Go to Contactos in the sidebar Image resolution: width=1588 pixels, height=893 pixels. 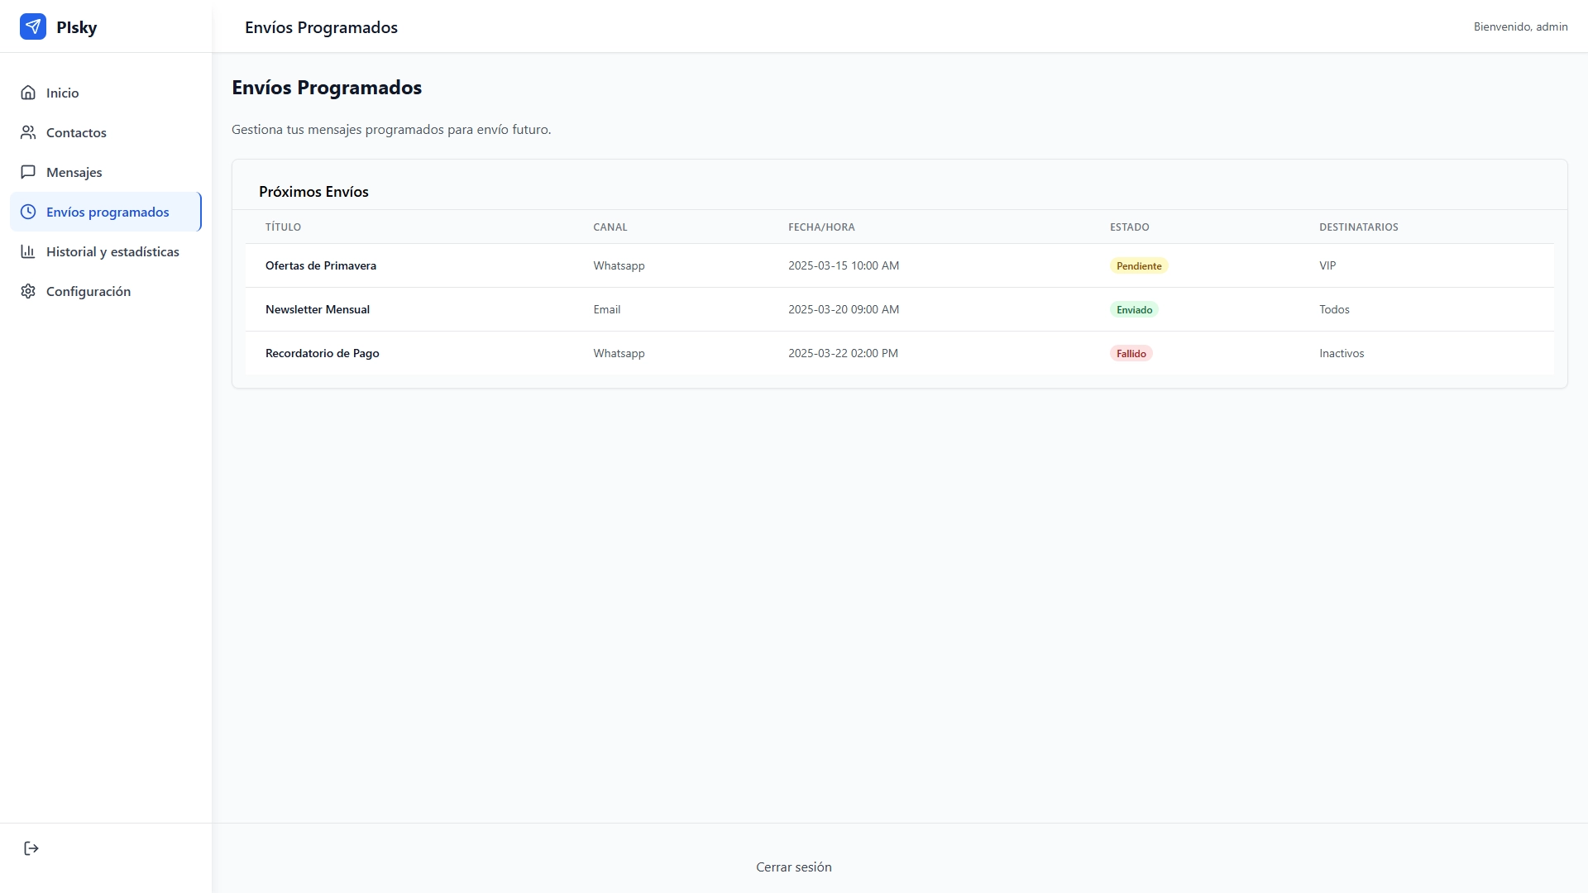[106, 132]
